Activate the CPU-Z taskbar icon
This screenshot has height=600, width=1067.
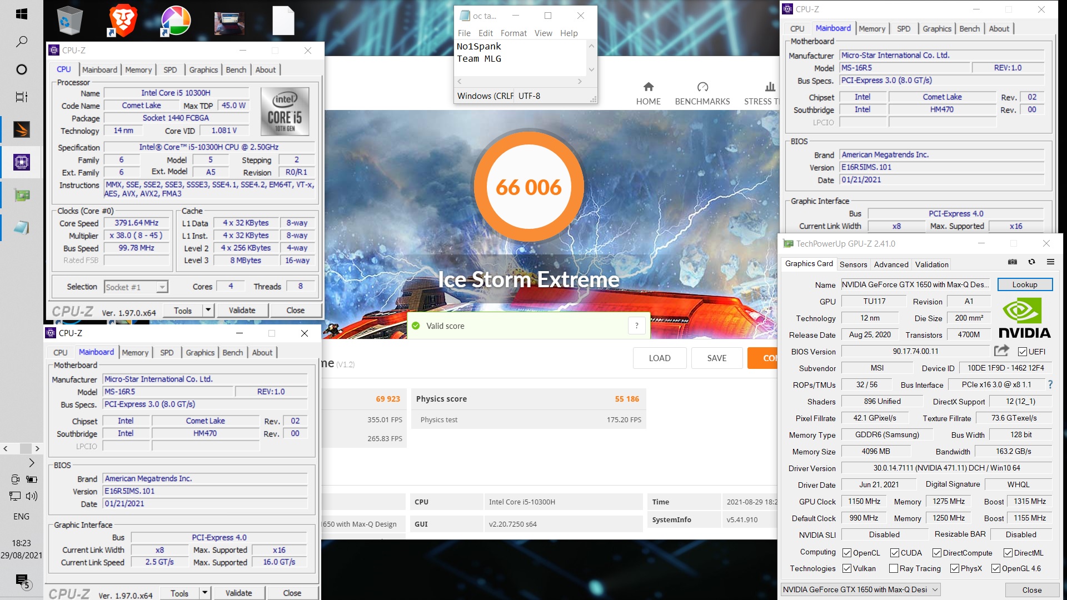pyautogui.click(x=21, y=162)
